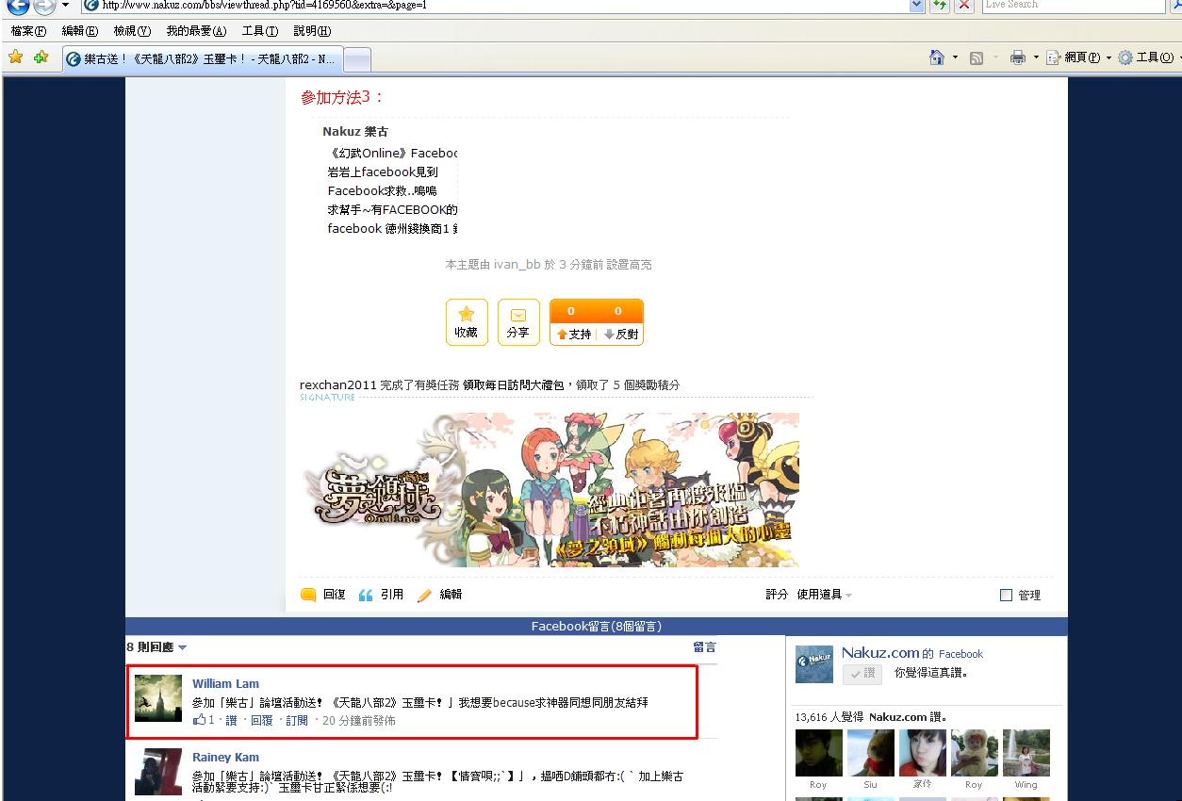Click 訂閱 on William Lam's comment

click(296, 721)
